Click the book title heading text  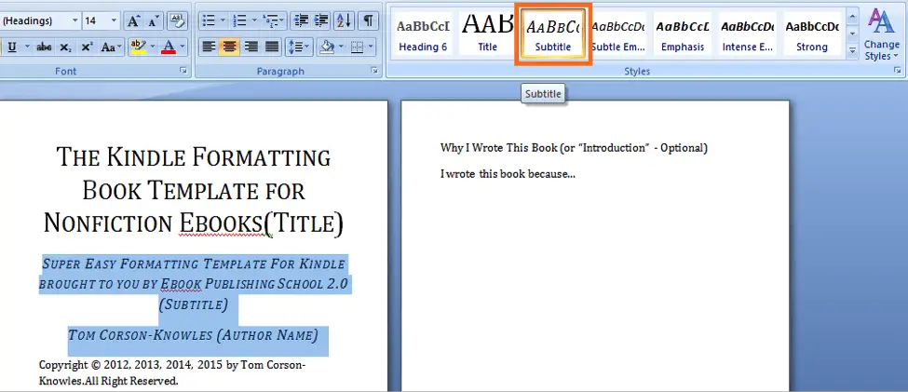194,190
